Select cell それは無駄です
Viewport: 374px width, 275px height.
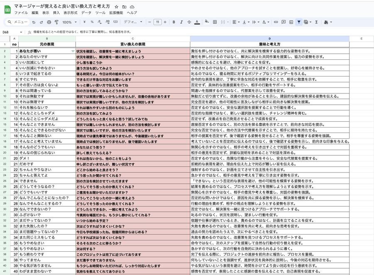[47, 96]
